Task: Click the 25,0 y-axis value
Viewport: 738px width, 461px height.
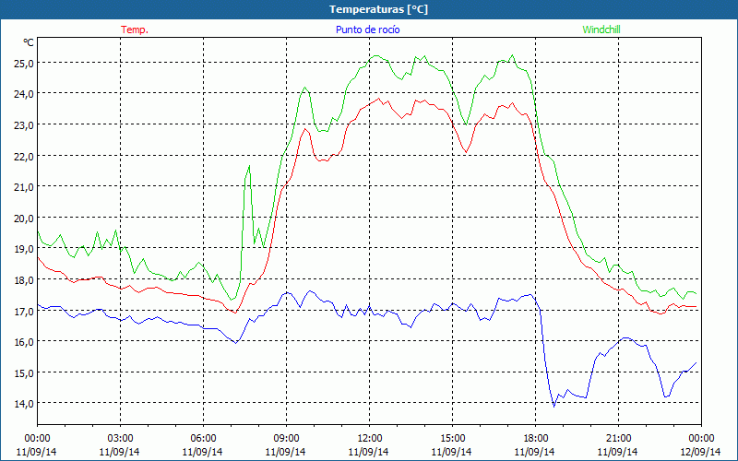Action: [24, 63]
